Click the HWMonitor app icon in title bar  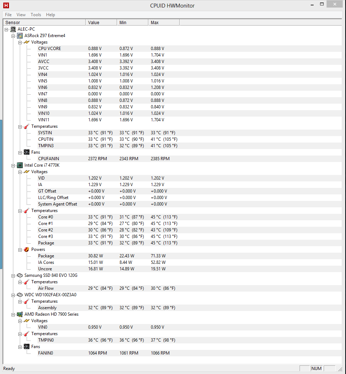coord(6,5)
